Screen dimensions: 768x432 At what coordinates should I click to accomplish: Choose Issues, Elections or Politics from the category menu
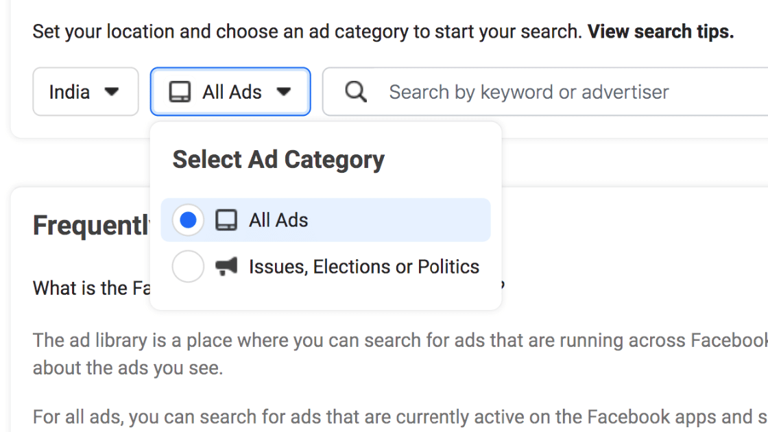[x=363, y=266]
